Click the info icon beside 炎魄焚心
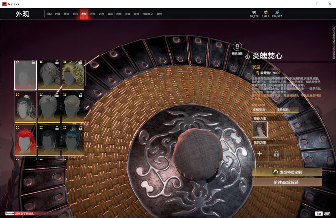The width and height of the screenshot is (336, 218). pos(247,56)
